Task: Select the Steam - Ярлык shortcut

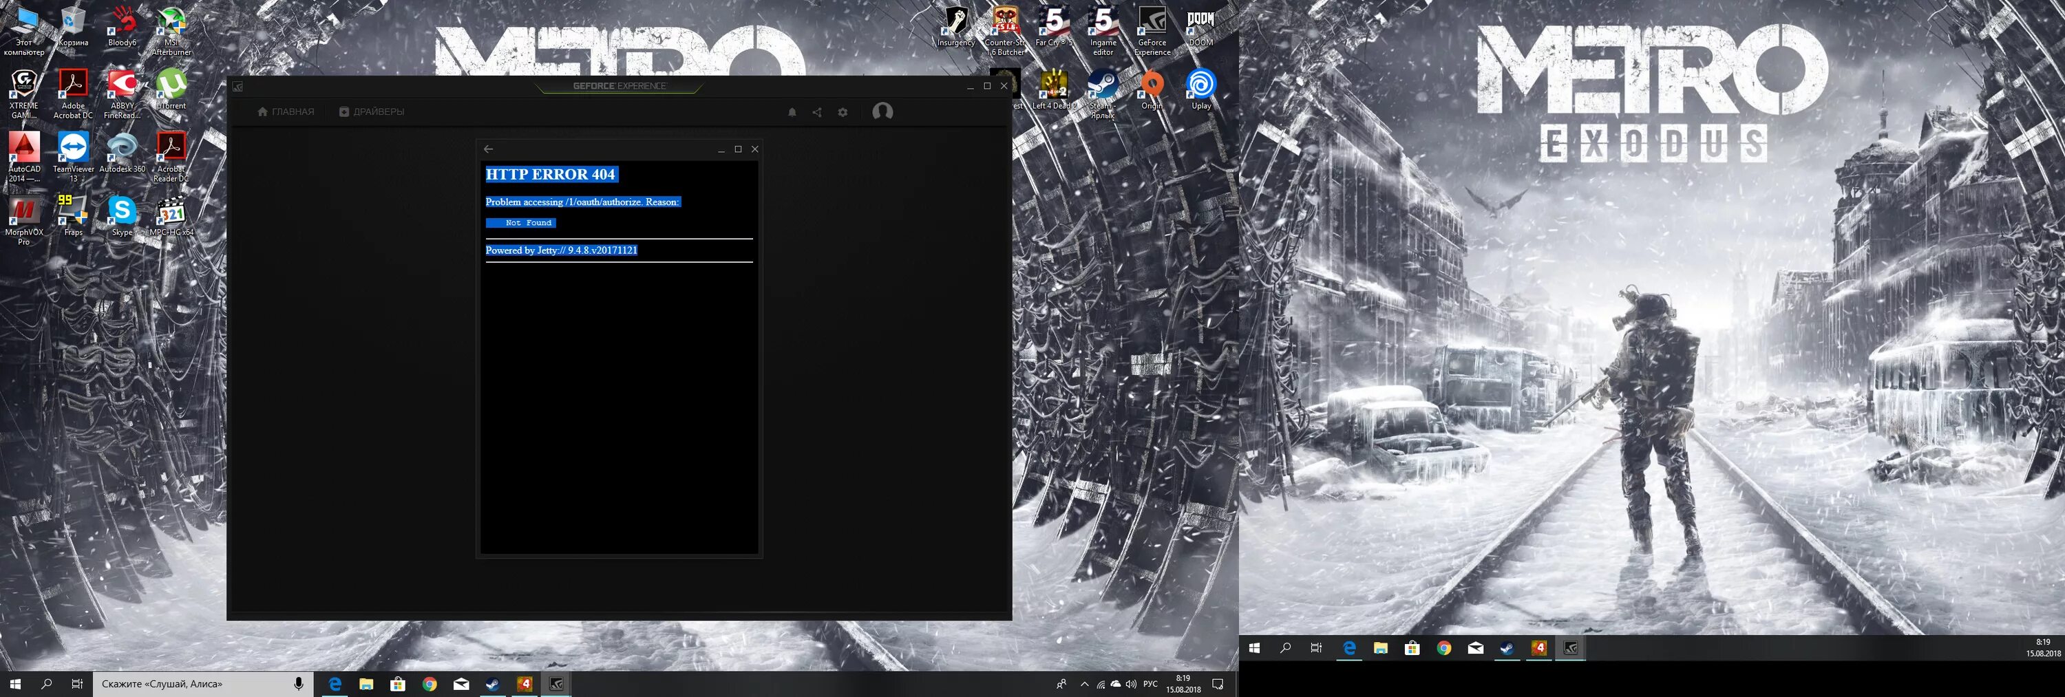Action: point(1103,94)
